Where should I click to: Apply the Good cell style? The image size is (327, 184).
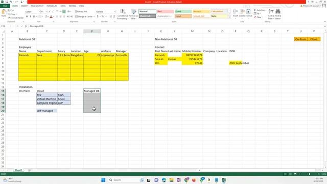183,11
